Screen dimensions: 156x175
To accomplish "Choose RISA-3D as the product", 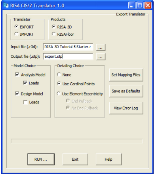I will (x=53, y=27).
